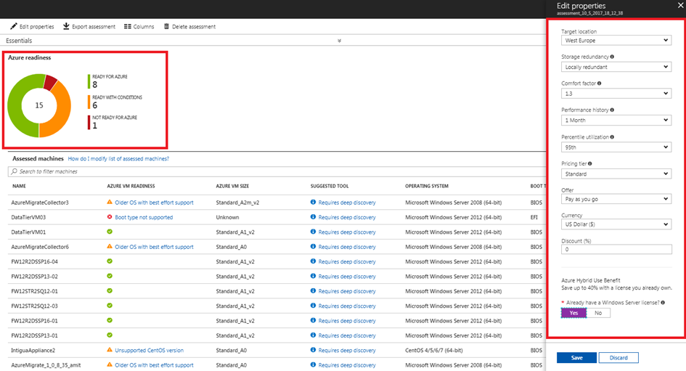The height and width of the screenshot is (371, 686).
Task: Open the Percentile utilization dropdown
Action: point(616,147)
